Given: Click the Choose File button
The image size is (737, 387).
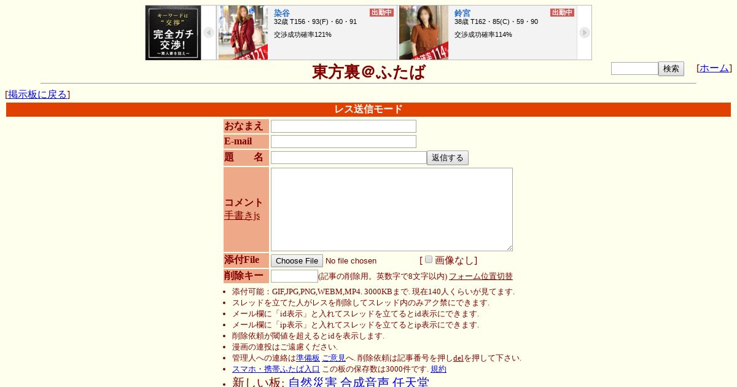Looking at the screenshot, I should point(297,261).
